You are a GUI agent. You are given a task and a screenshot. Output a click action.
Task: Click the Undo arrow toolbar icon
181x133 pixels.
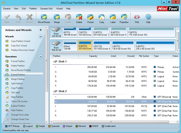18,19
